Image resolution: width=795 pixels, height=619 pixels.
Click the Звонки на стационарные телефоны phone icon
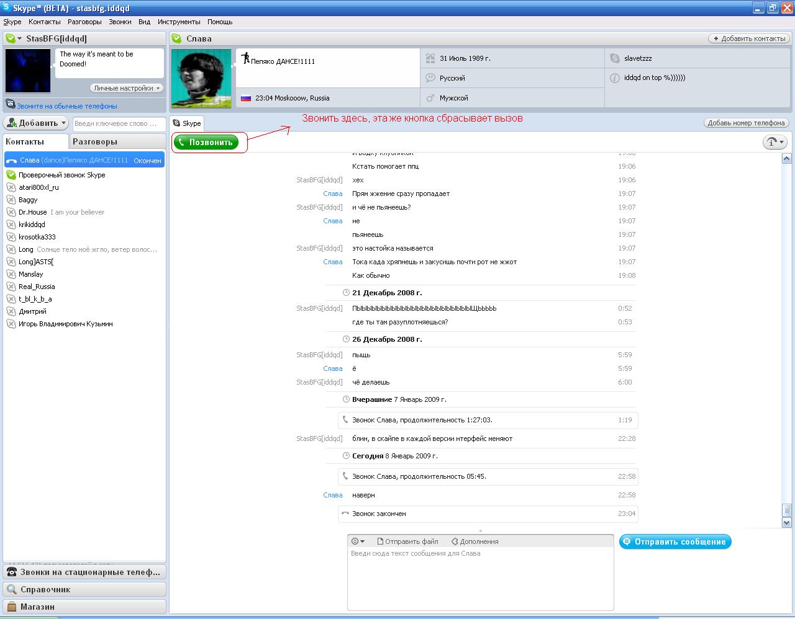[12, 572]
